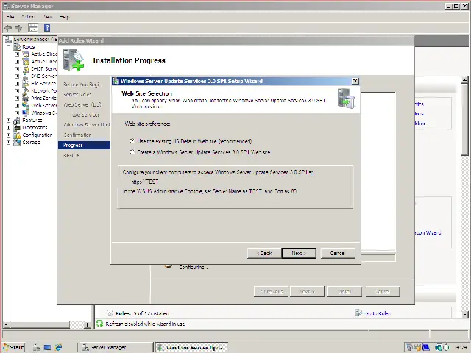
Task: Open the blue Help icon in toolbar
Action: (x=47, y=28)
